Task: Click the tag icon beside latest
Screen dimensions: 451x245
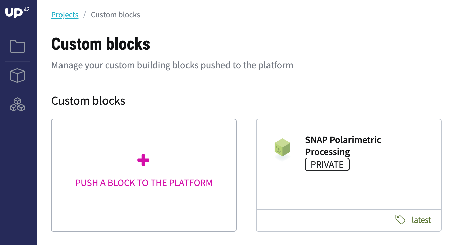Action: (400, 219)
